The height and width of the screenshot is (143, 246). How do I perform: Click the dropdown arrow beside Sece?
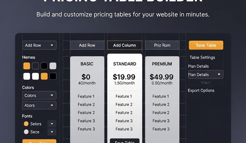(x=52, y=132)
